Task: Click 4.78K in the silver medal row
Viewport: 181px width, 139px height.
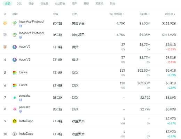Action: (121, 35)
